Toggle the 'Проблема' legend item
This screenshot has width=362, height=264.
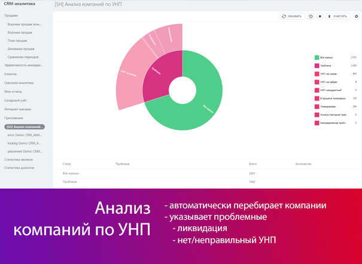(x=326, y=65)
